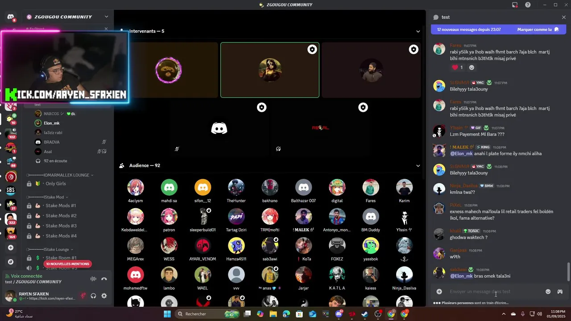Screen dimensions: 571x321
Task: Open Discord help question mark icon
Action: point(528,5)
